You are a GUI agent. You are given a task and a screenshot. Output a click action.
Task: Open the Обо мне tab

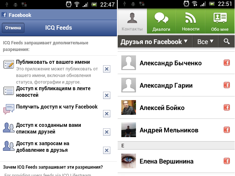click(x=220, y=21)
